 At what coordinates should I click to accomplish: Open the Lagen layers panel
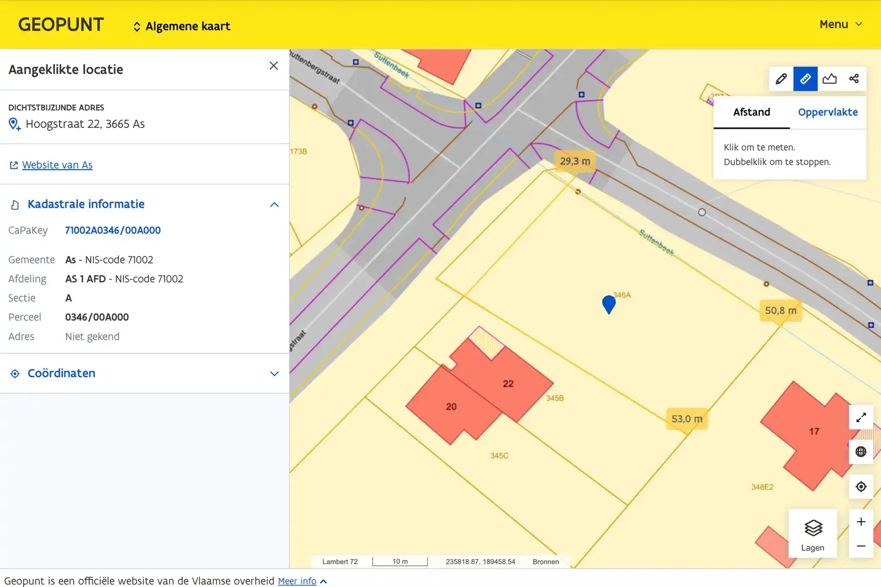pos(813,533)
